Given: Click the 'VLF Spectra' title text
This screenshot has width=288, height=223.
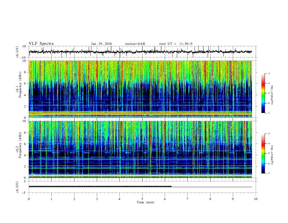Looking at the screenshot, I should [41, 44].
